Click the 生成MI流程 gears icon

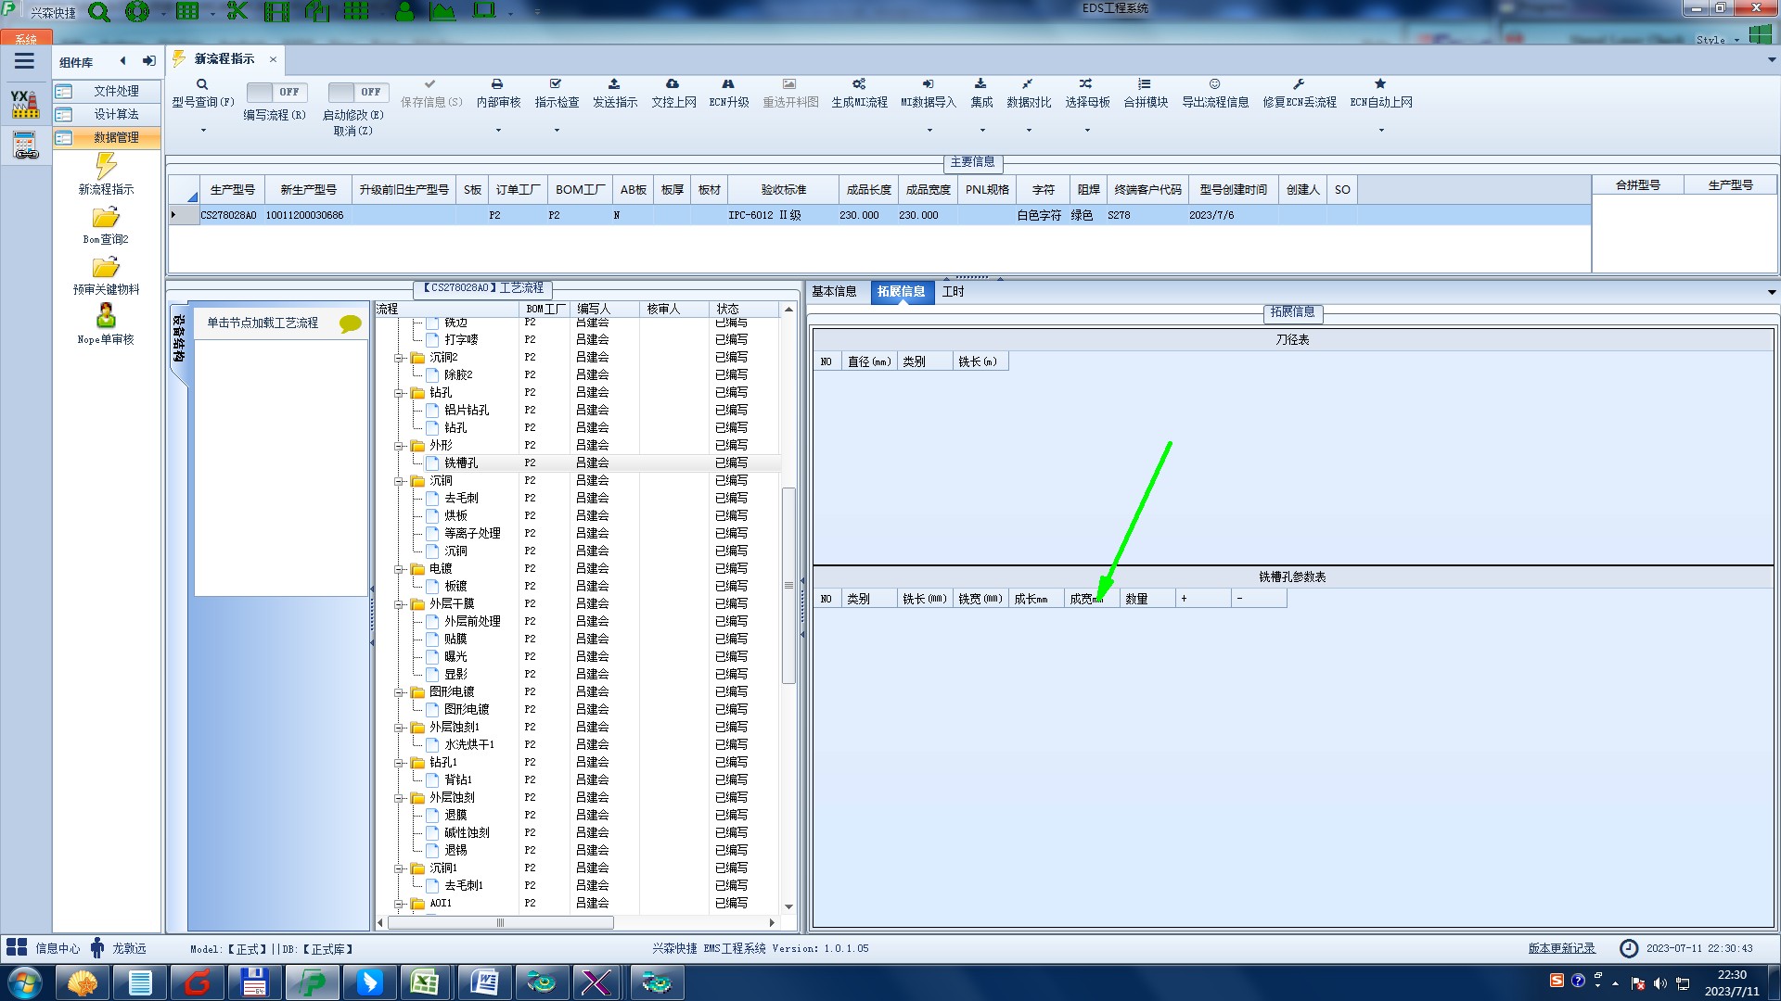coord(859,84)
